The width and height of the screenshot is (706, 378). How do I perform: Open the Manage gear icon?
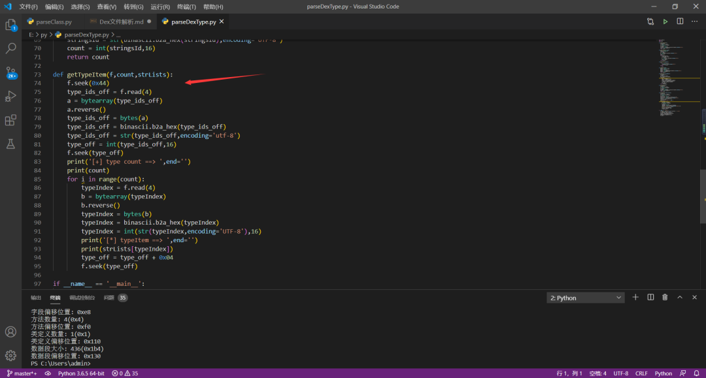(10, 356)
